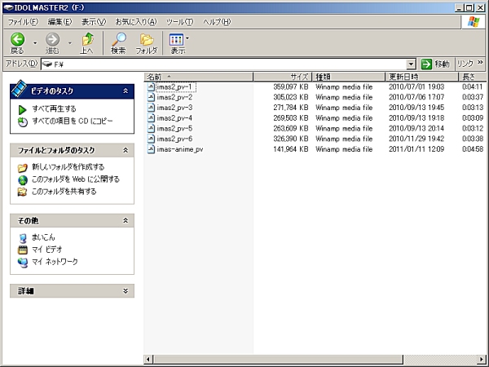
Task: Click このフォルダを共有する link
Action: (x=64, y=192)
